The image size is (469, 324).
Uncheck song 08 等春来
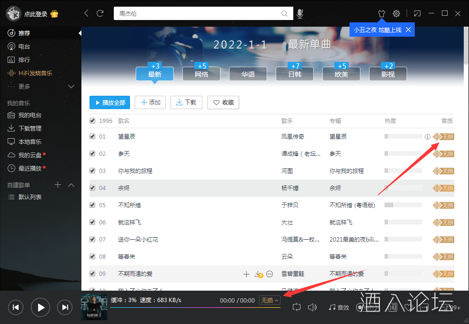pos(92,256)
